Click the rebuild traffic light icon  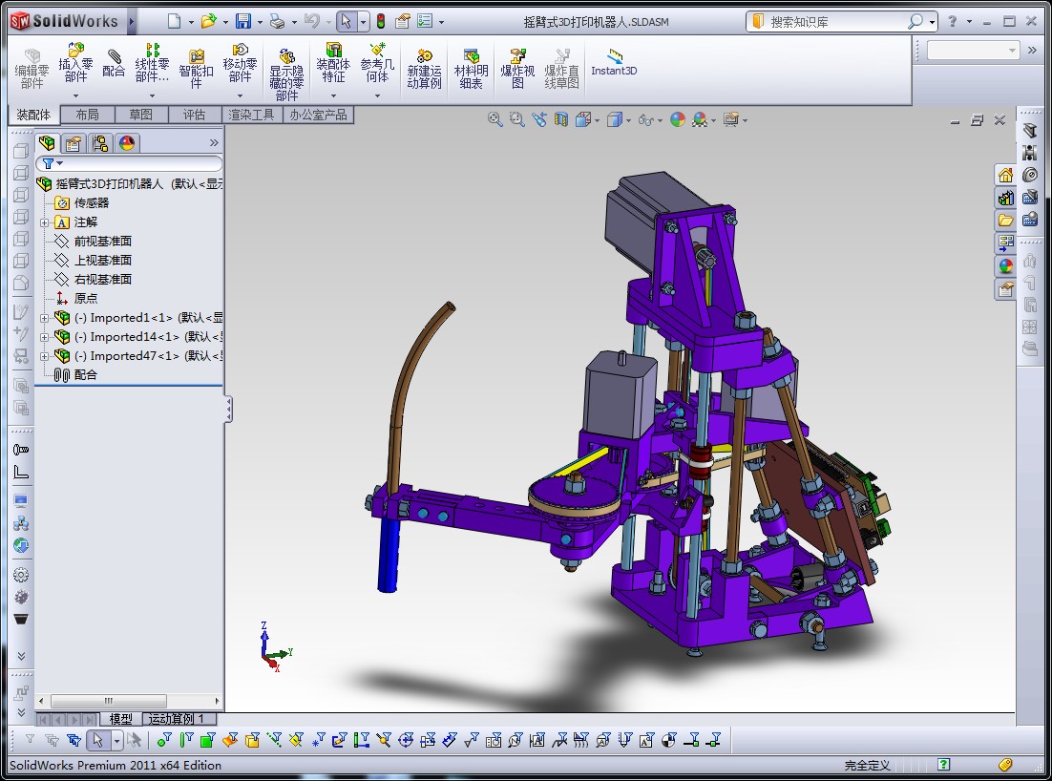click(x=380, y=21)
